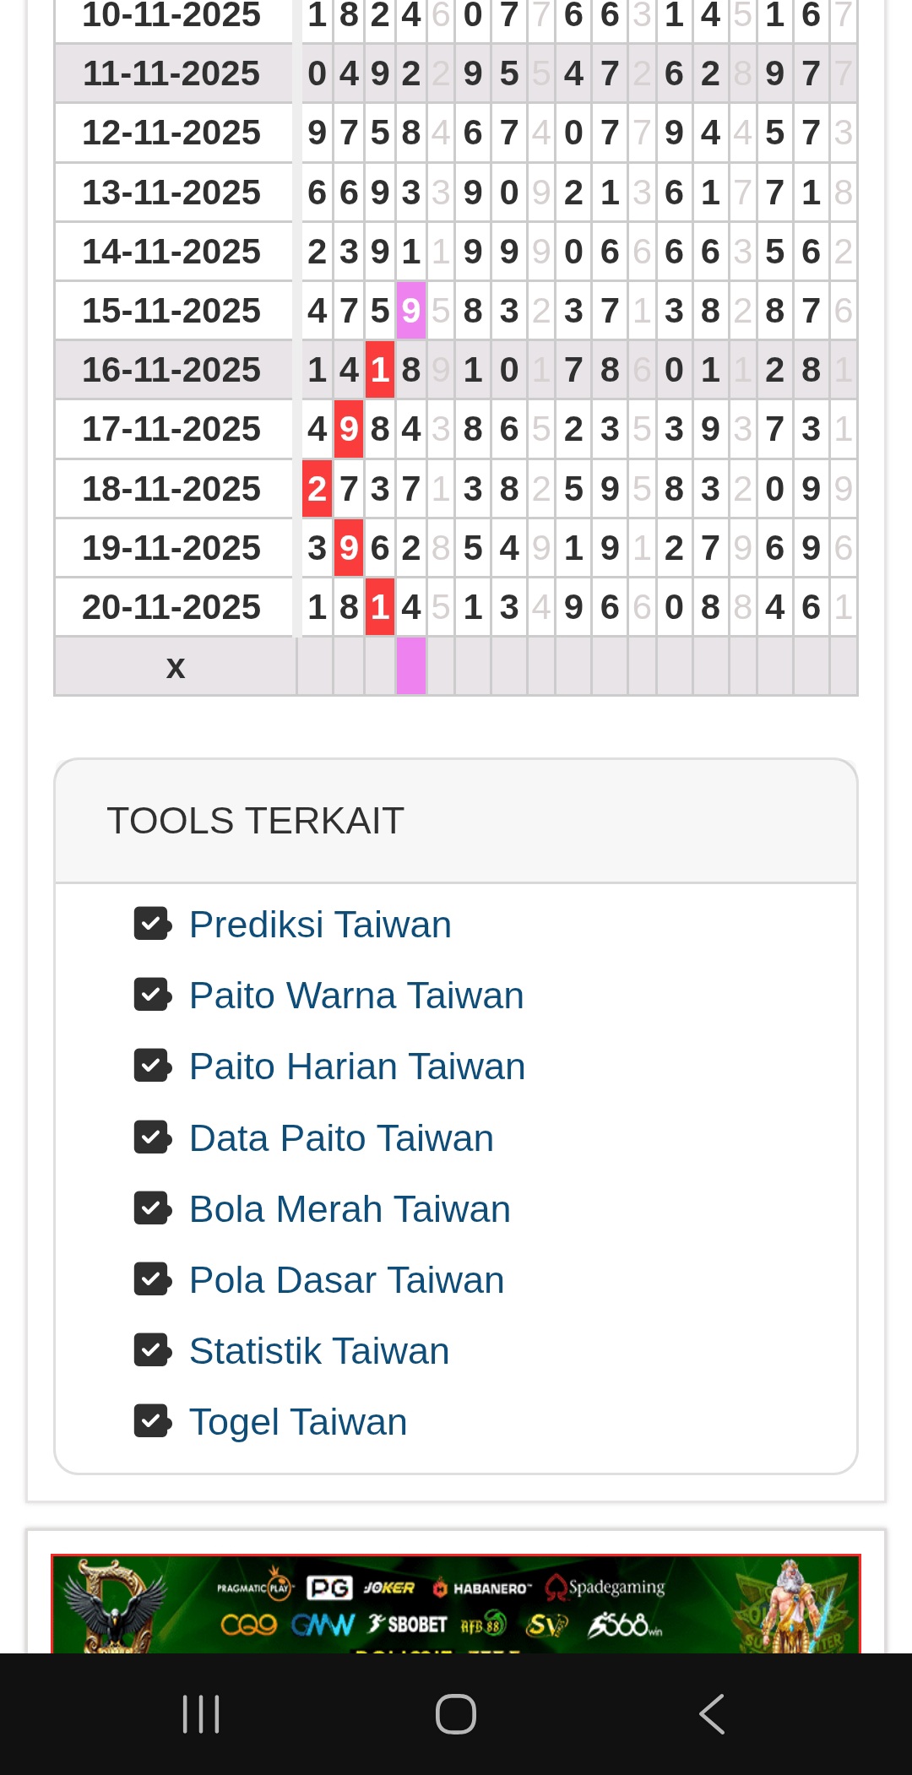Click the checkmark icon beside Paito Warna Taiwan
The height and width of the screenshot is (1775, 912).
click(153, 995)
